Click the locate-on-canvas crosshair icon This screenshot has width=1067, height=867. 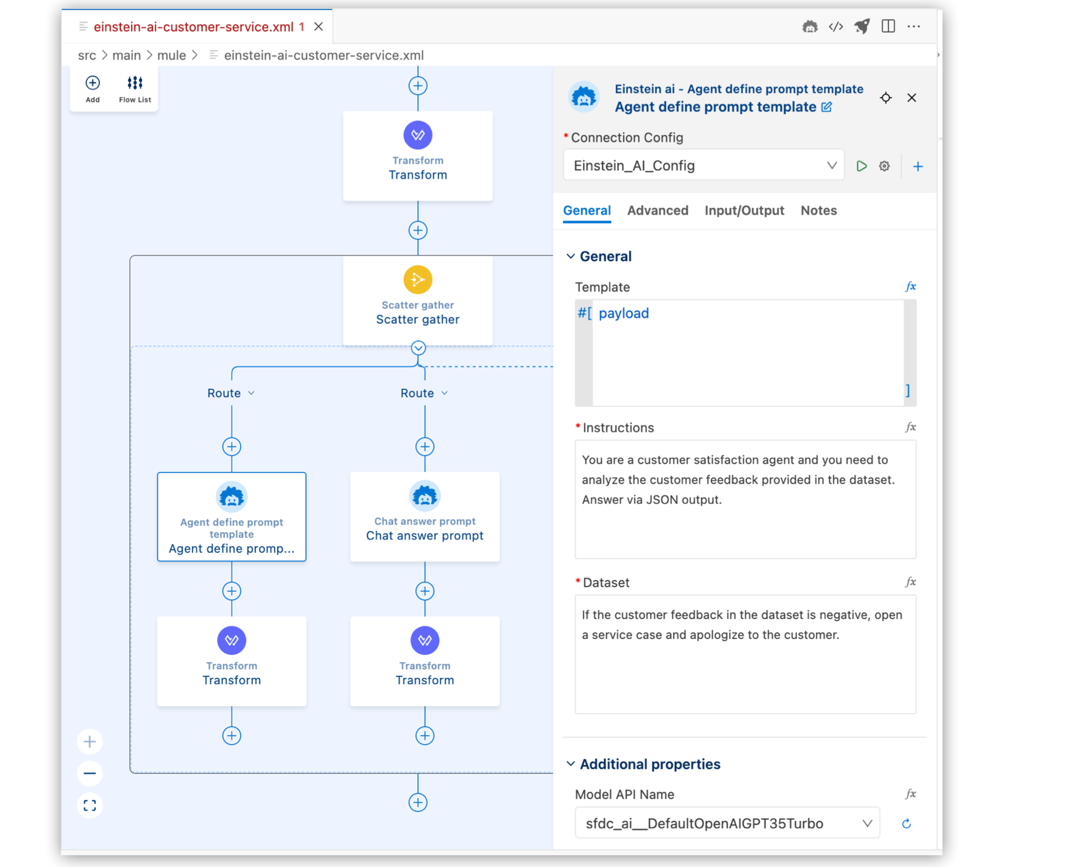tap(886, 98)
